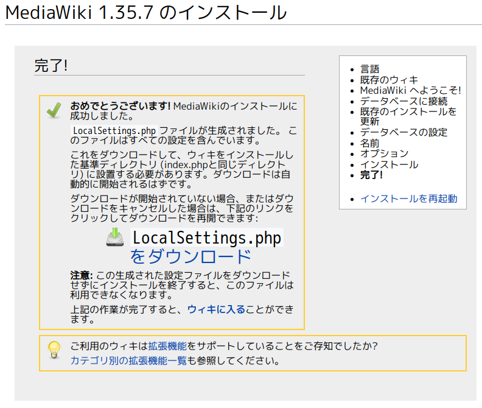Screen dimensions: 482x408
Task: Open the ウィキに入る link
Action: pos(216,309)
